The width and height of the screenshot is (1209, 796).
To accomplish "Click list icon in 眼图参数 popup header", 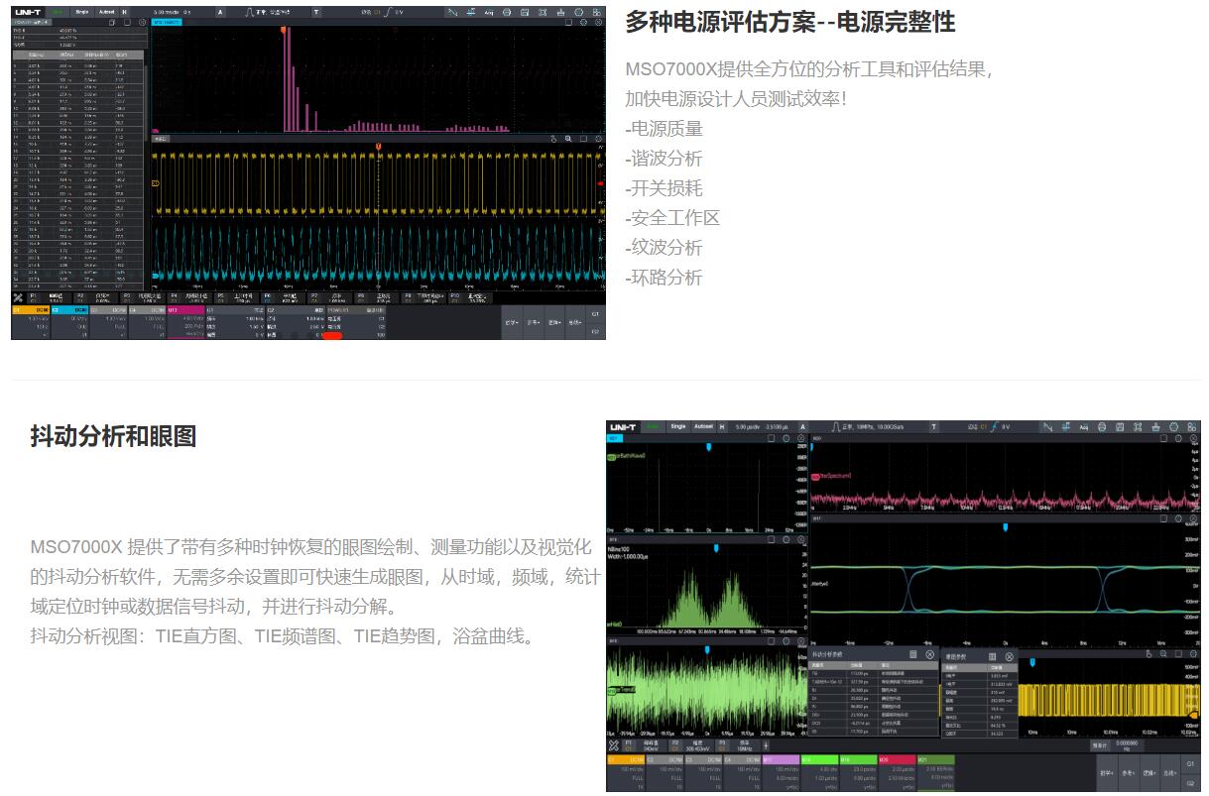I will [992, 656].
